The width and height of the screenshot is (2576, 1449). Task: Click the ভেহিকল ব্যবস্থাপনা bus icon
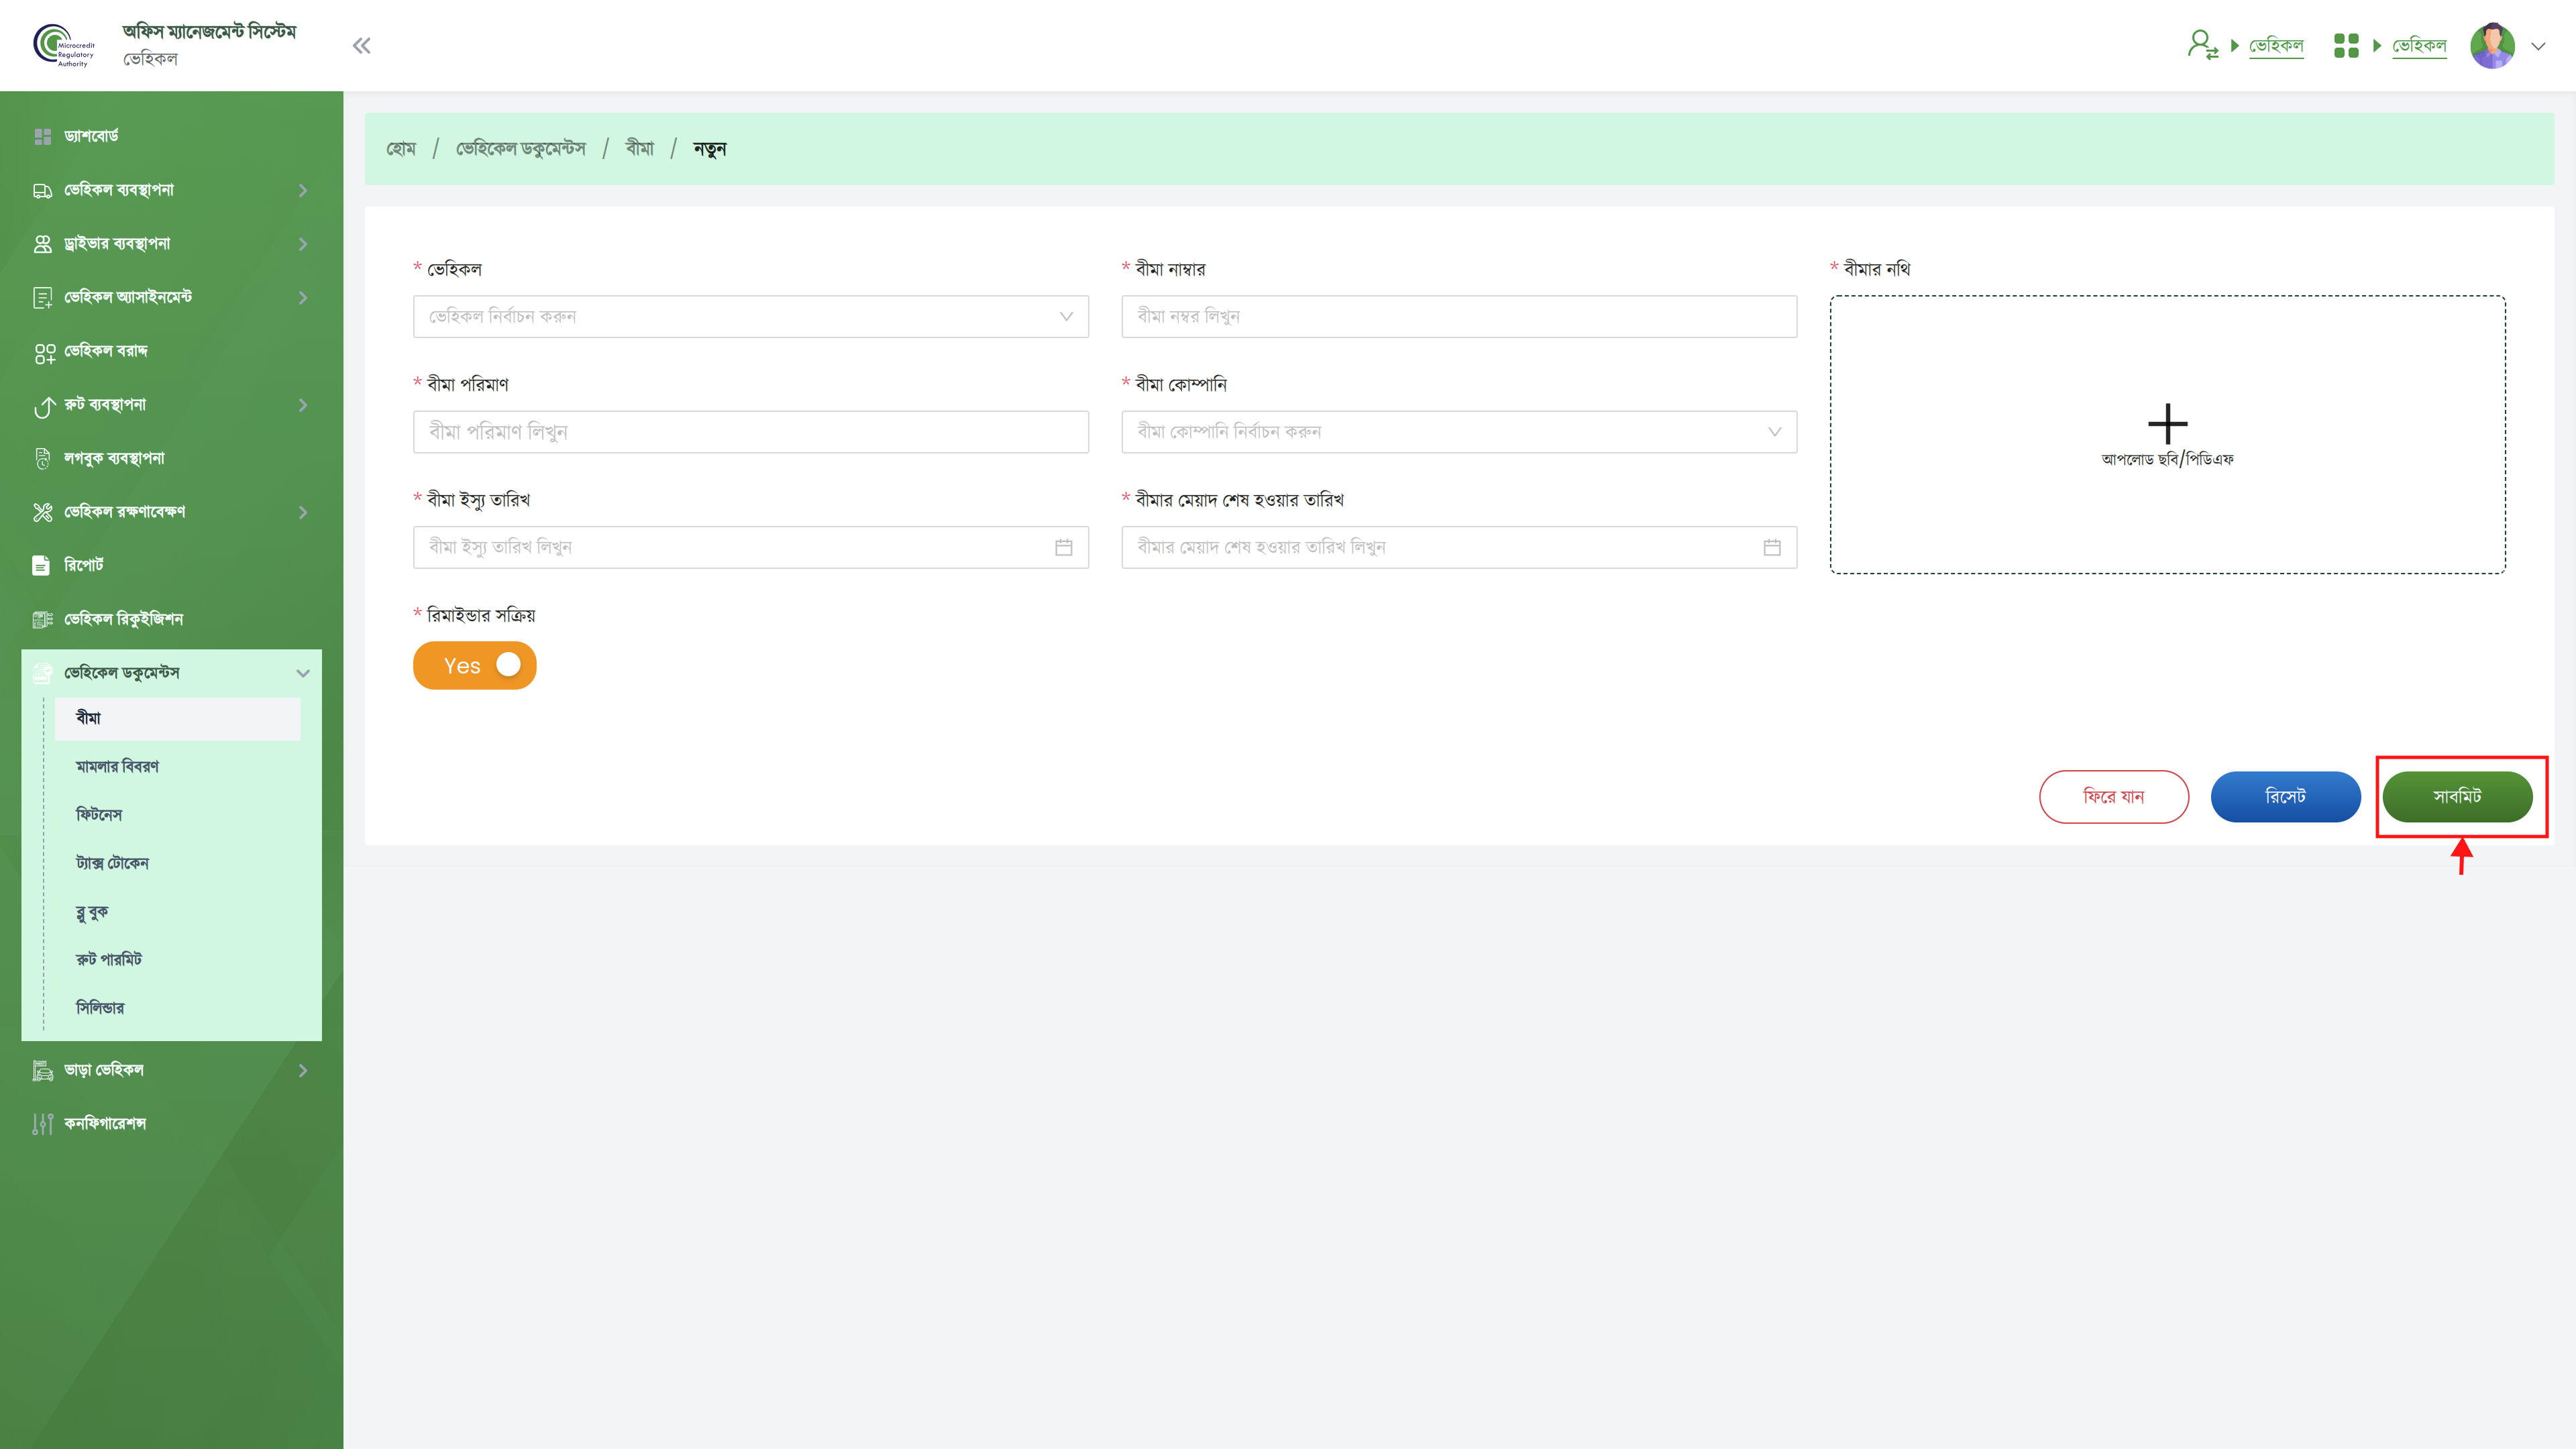(x=42, y=190)
